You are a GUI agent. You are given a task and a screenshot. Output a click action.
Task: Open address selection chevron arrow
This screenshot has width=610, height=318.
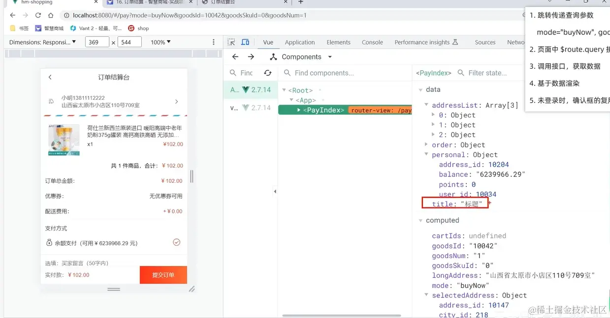pos(177,102)
